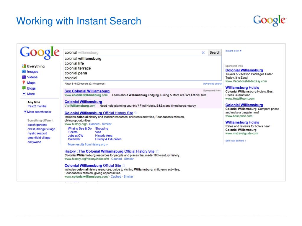The image size is (302, 226).
Task: Click the Maps pin icon
Action: pos(24,83)
